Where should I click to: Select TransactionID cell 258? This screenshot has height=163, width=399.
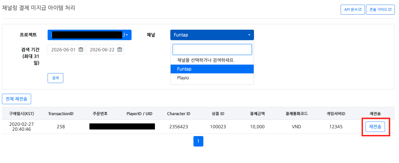[x=61, y=127]
